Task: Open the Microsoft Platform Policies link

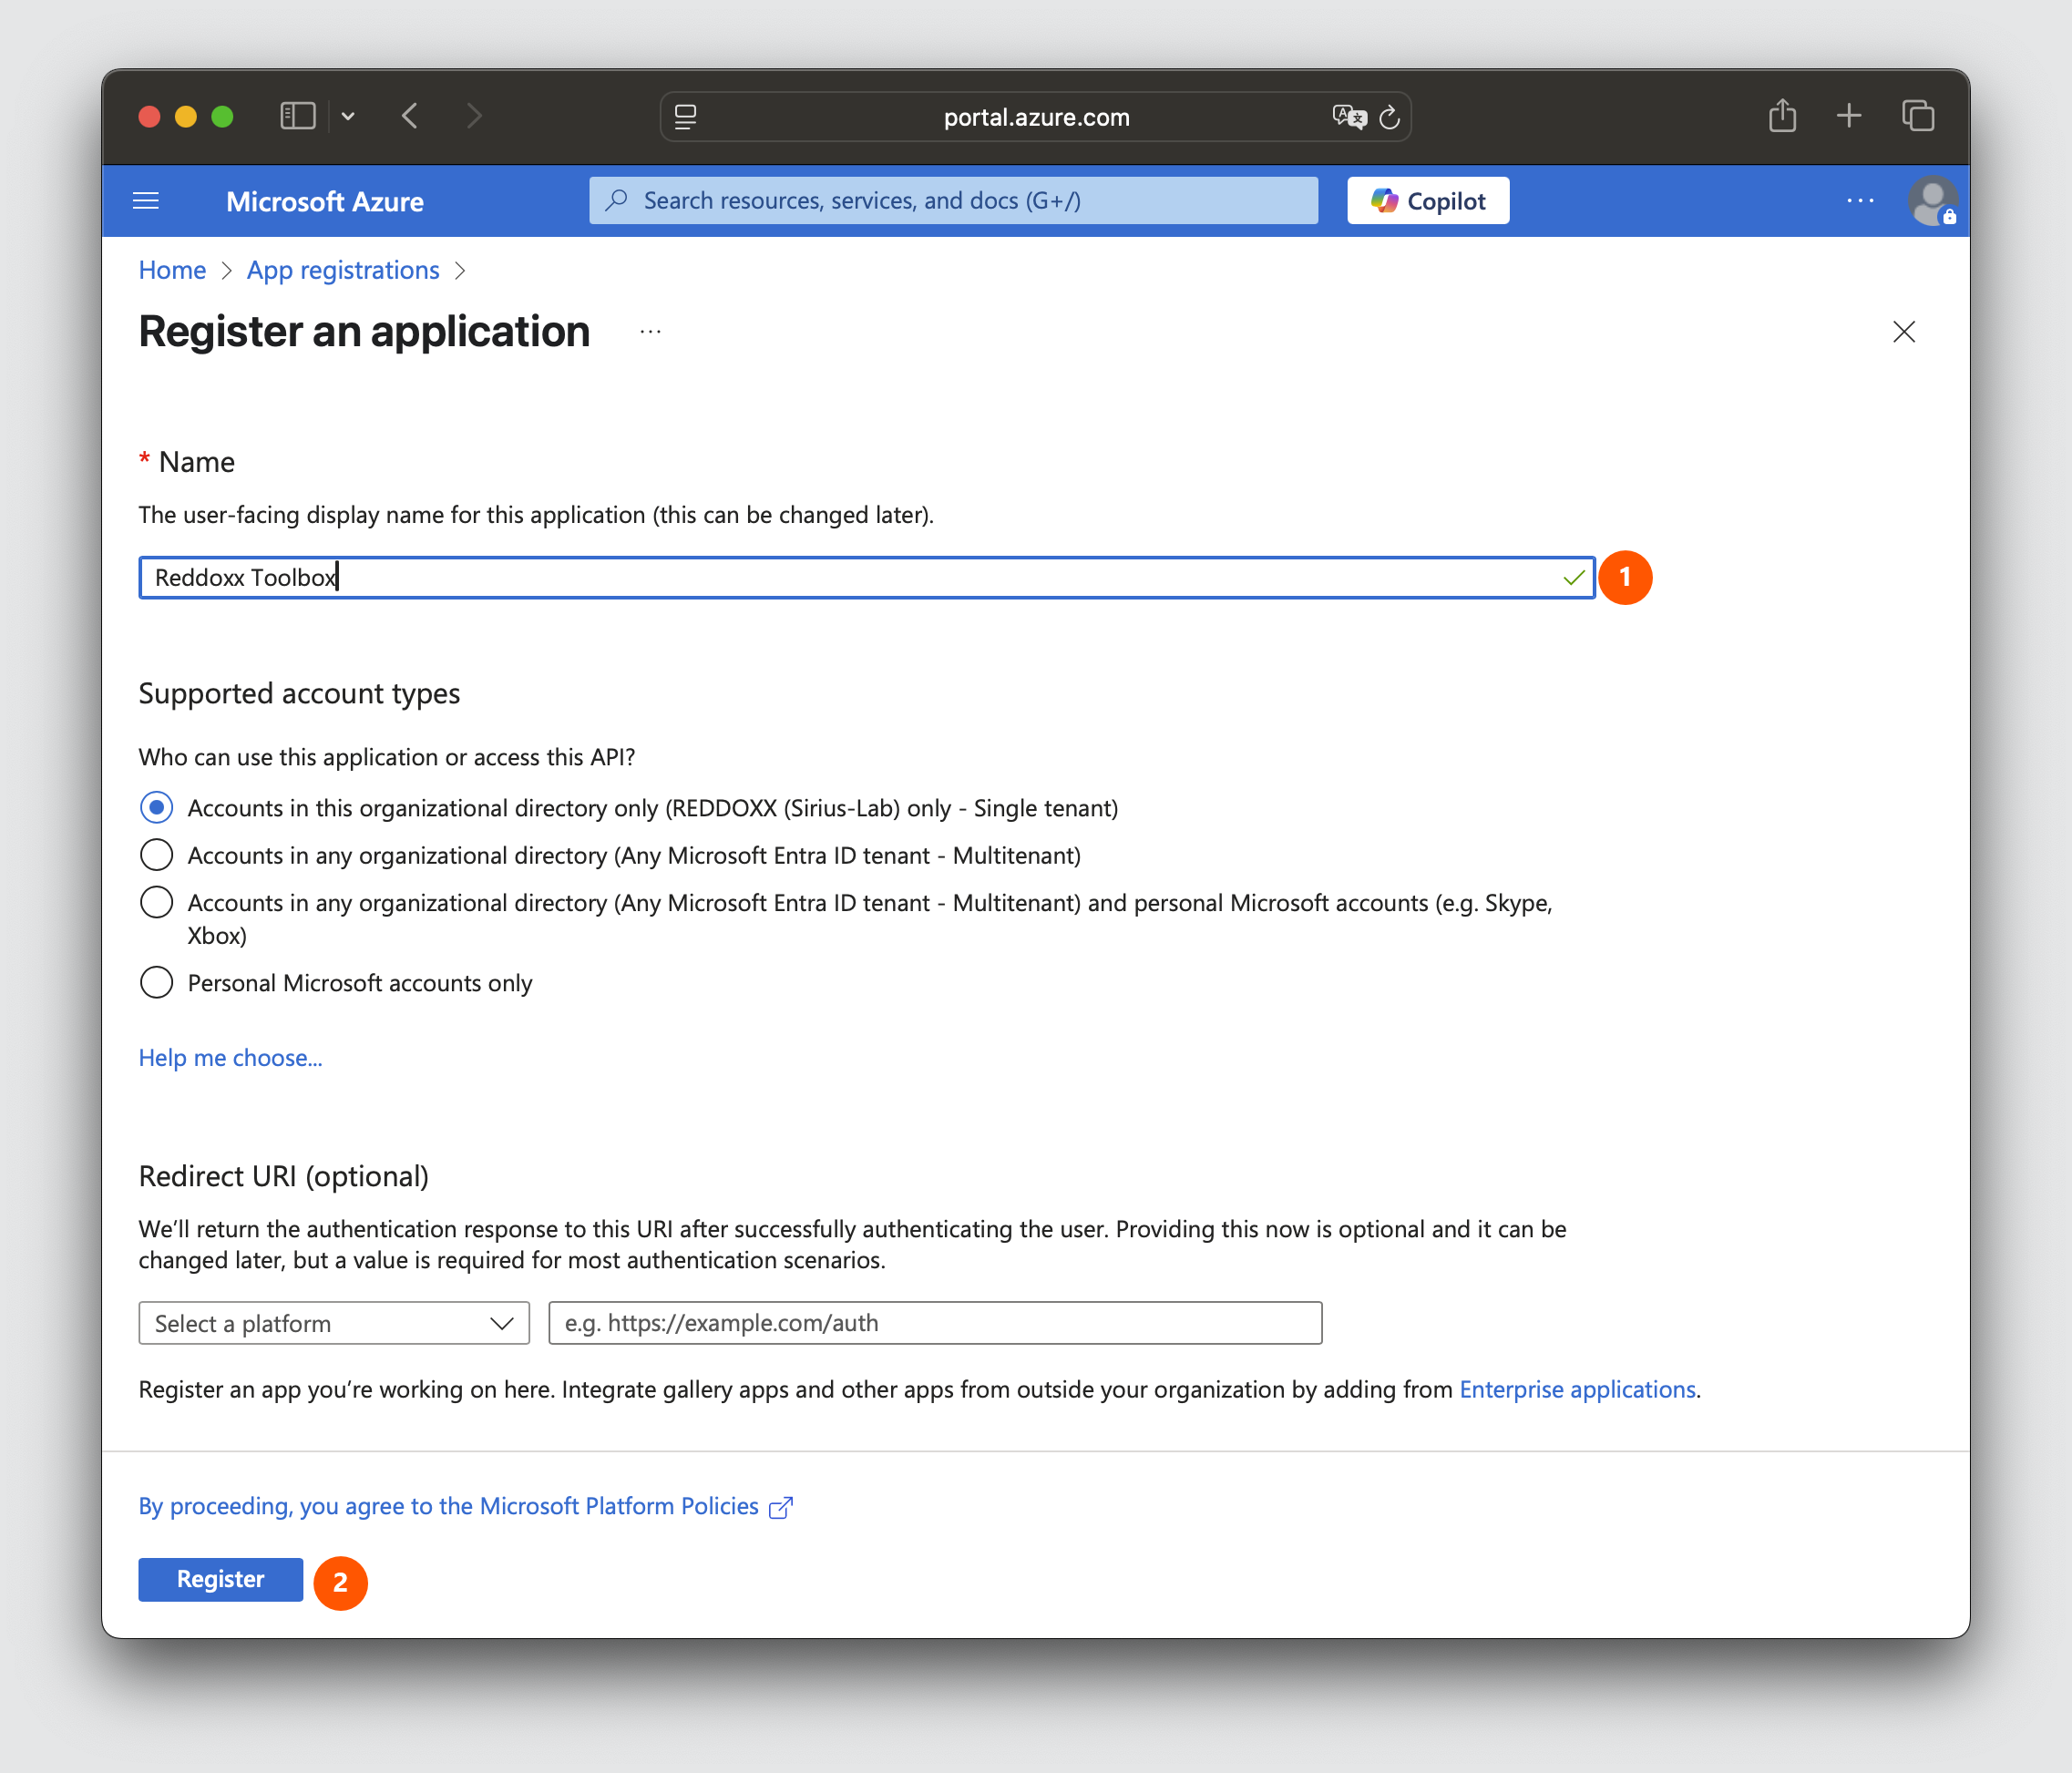Action: pyautogui.click(x=466, y=1507)
